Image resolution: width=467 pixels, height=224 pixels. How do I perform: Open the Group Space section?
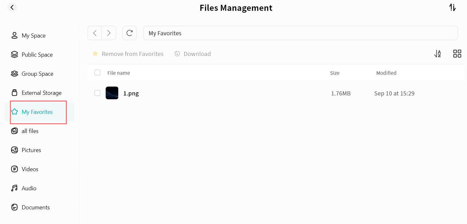pyautogui.click(x=37, y=74)
